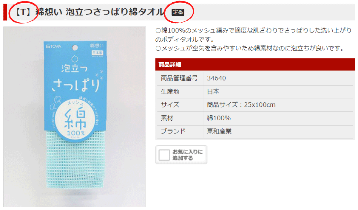This screenshot has height=210, width=358.
Task: Click the お気に入りに追加する button label
Action: click(x=187, y=155)
